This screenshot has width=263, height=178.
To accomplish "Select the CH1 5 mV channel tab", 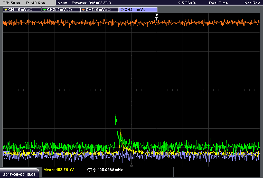I will tap(22, 10).
